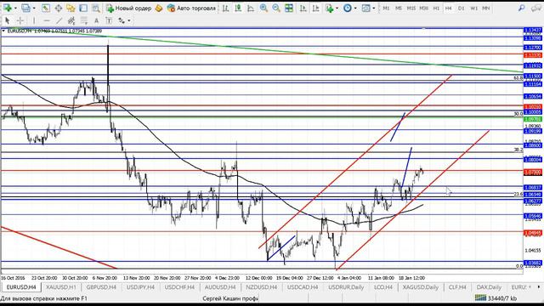The width and height of the screenshot is (544, 306).
Task: Open the Strategy Tester magnifier icon
Action: (96, 8)
